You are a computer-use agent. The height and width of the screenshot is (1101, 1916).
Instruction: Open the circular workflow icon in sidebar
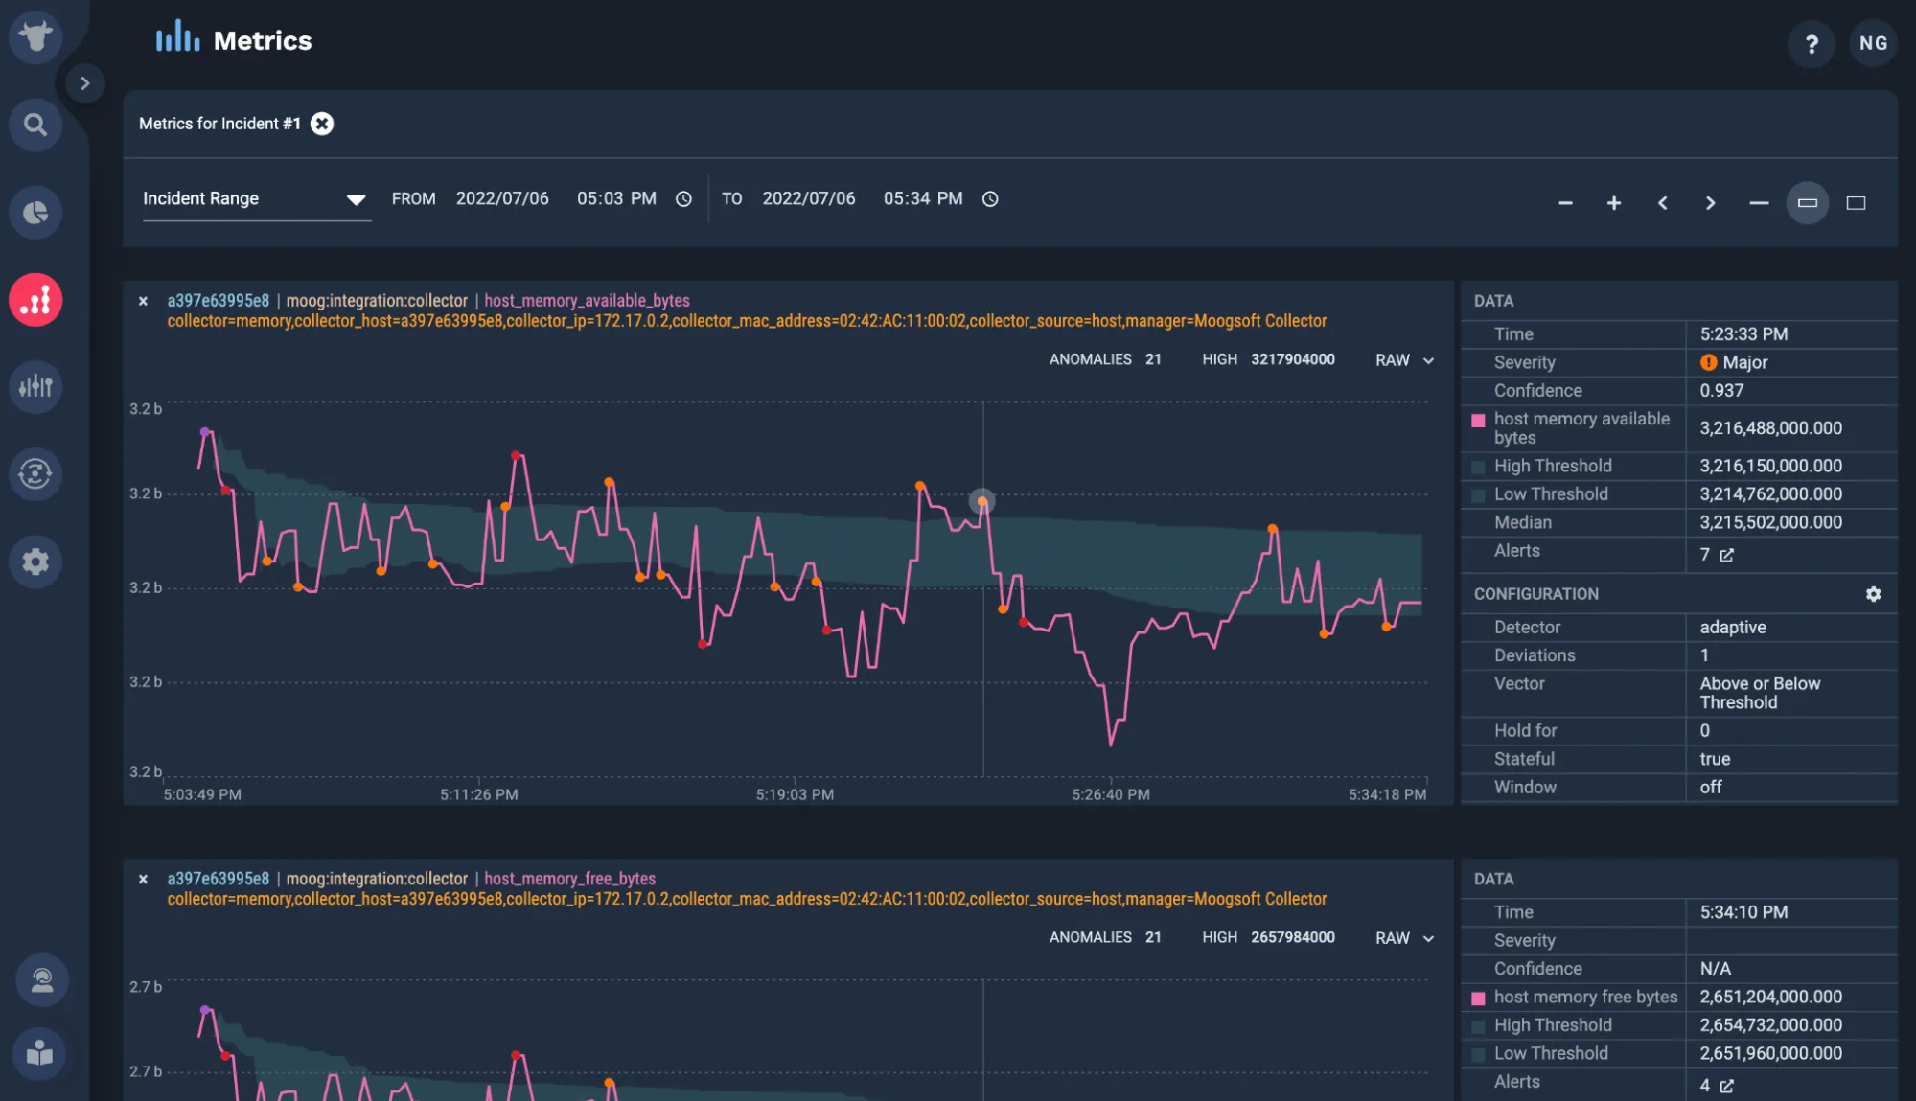click(35, 473)
